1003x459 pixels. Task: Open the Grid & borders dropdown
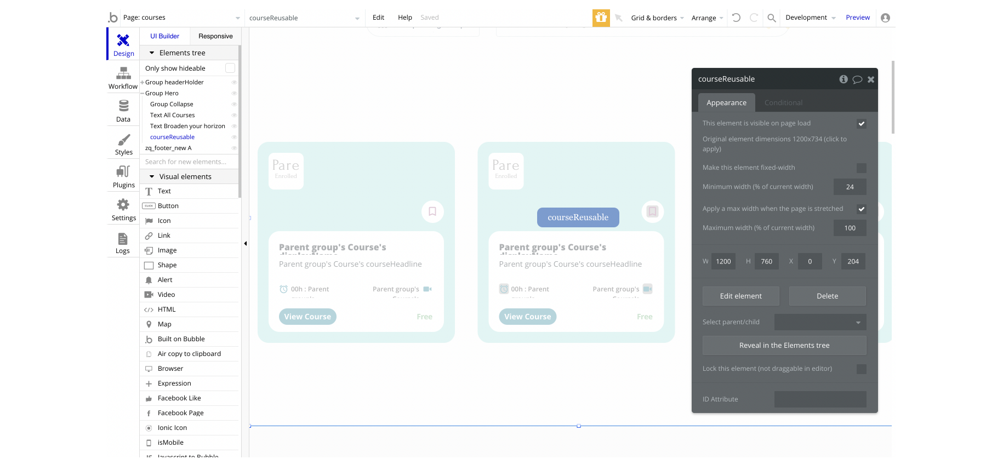[x=657, y=18]
